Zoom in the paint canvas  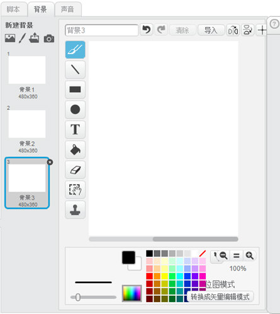pos(249,256)
